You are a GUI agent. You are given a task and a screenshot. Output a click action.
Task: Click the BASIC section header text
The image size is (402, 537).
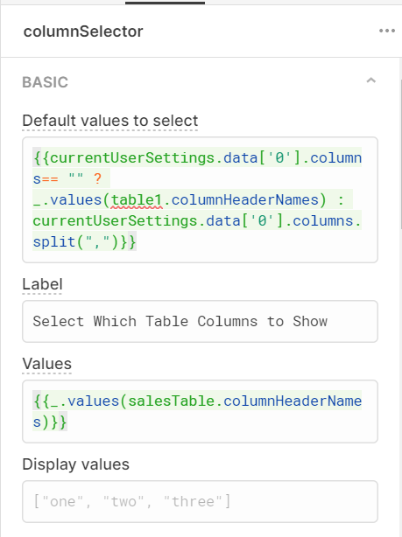(46, 82)
